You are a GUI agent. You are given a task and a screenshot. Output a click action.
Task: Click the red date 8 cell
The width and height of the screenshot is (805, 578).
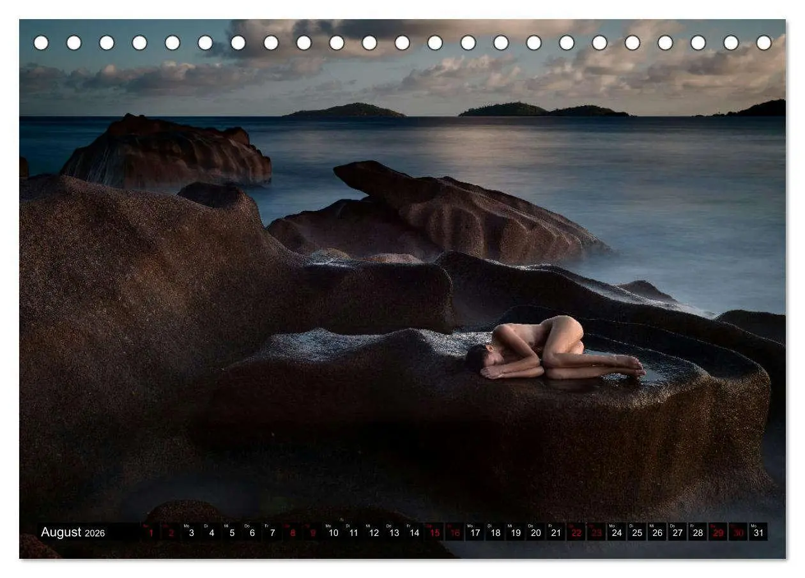point(293,531)
